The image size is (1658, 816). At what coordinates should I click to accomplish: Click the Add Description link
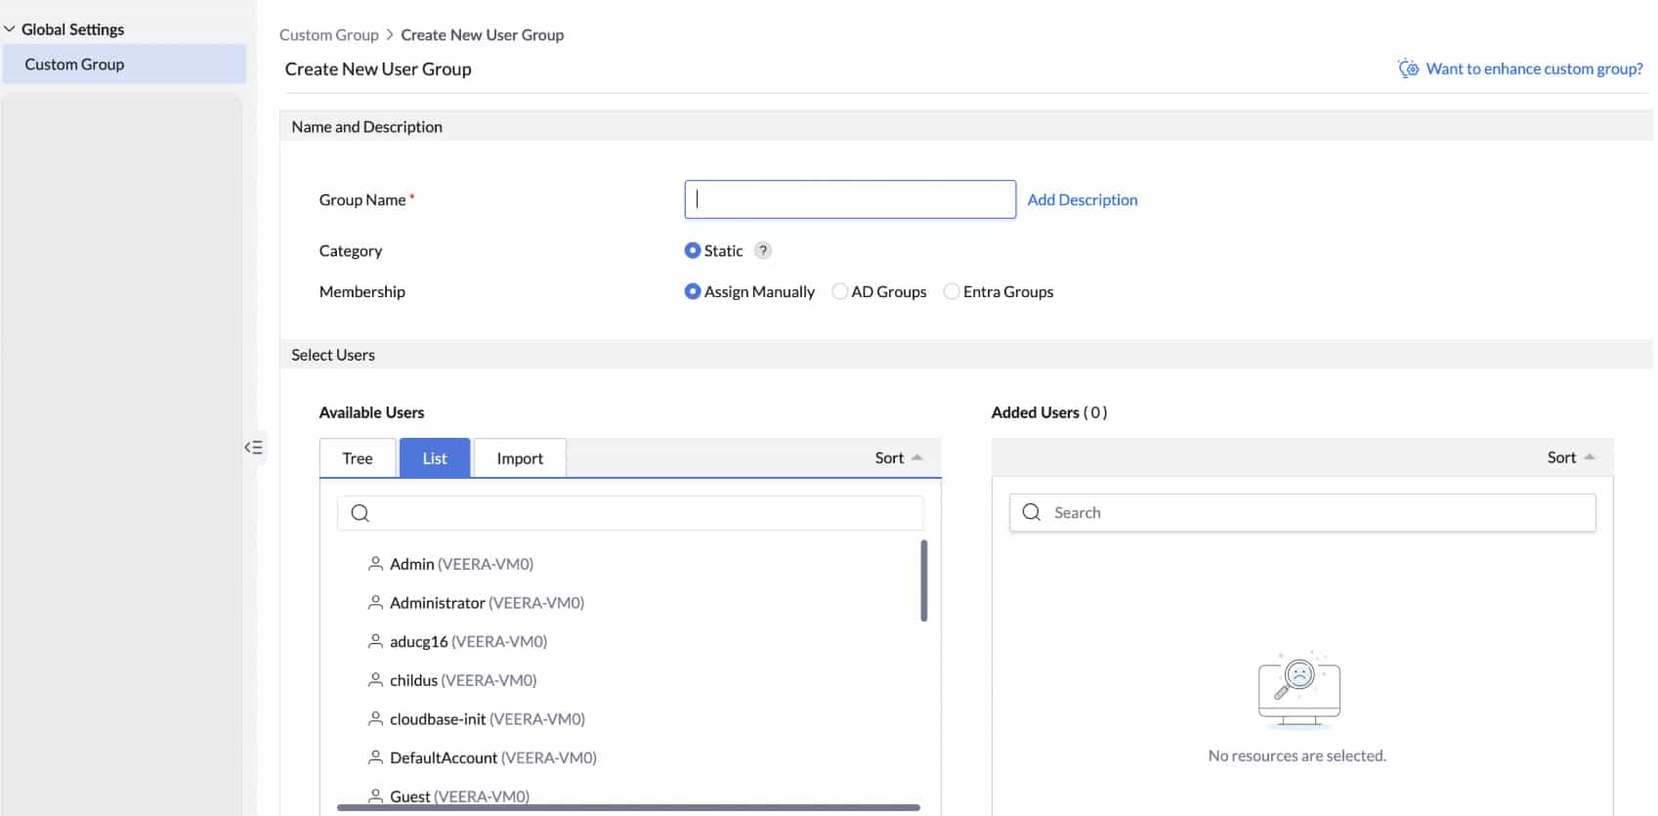pos(1083,199)
